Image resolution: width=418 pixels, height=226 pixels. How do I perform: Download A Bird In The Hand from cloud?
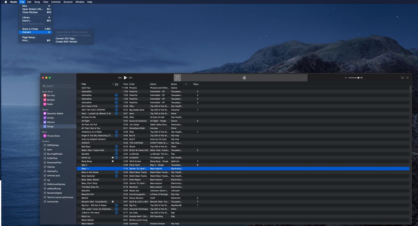pos(116,213)
